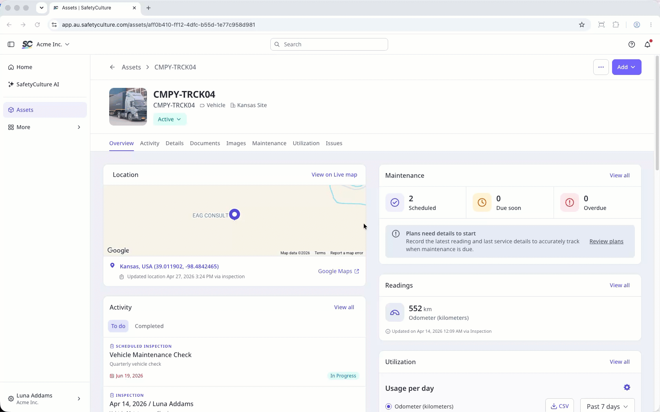Open the Activity tab
This screenshot has width=660, height=412.
150,143
